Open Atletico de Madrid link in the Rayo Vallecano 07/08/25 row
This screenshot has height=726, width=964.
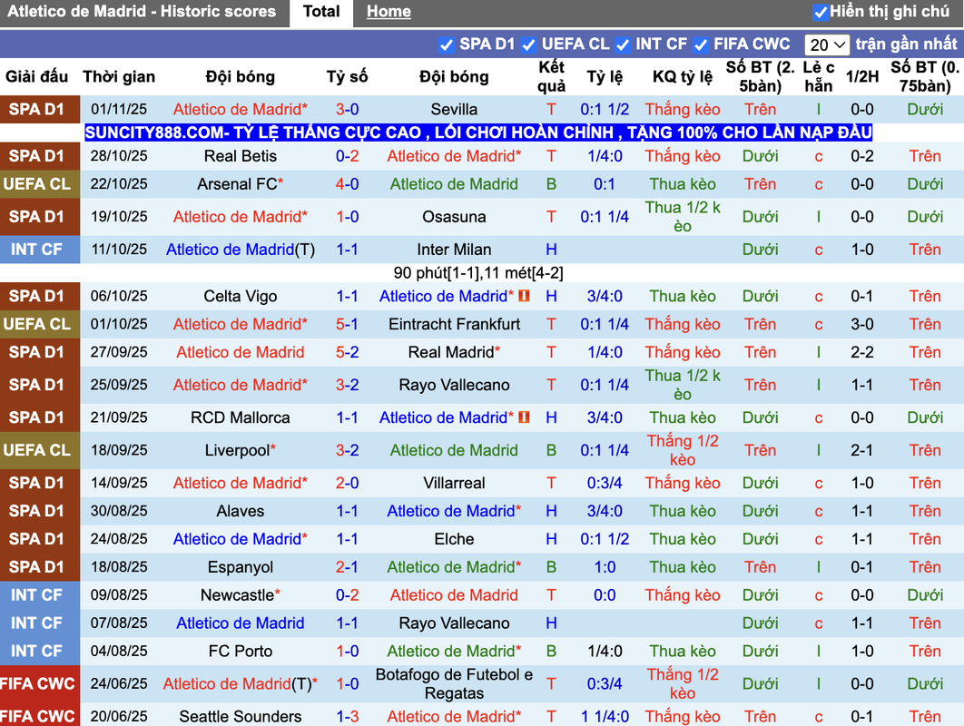[241, 623]
